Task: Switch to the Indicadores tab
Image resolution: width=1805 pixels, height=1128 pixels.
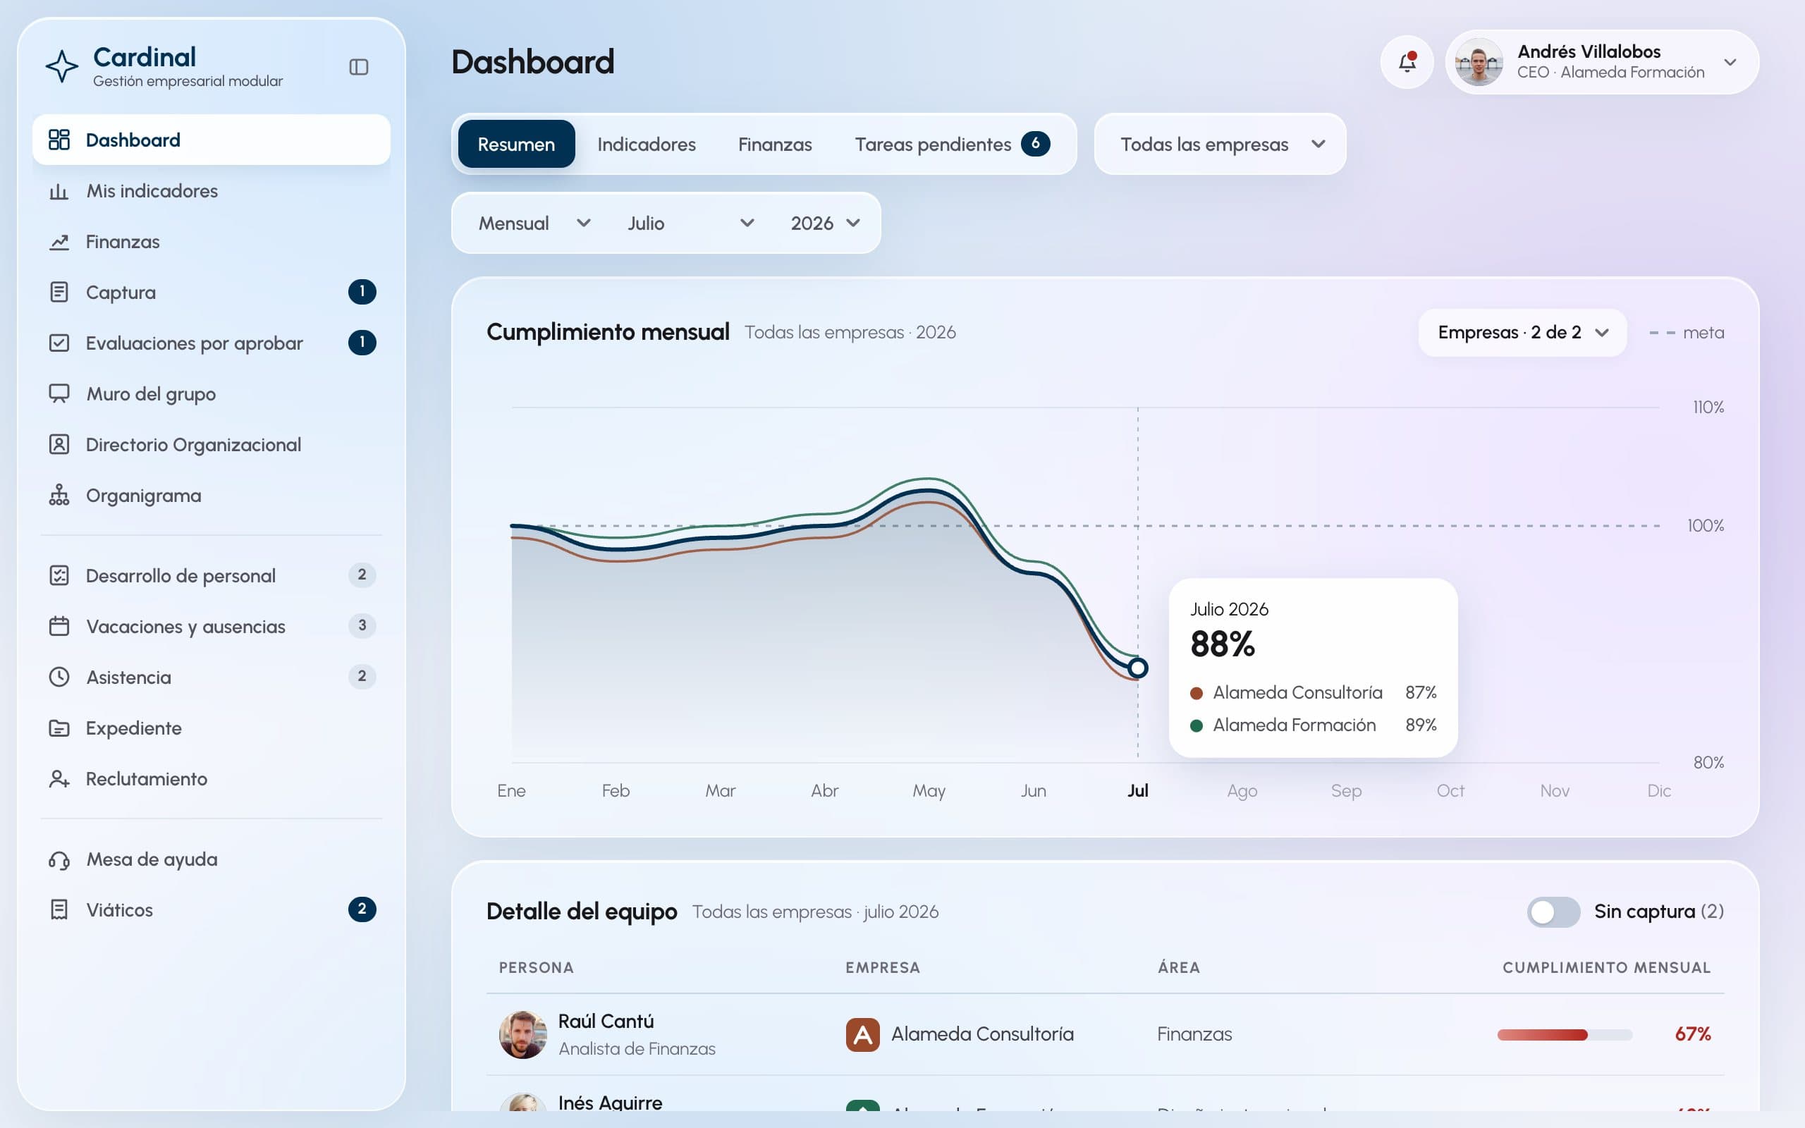Action: coord(646,144)
